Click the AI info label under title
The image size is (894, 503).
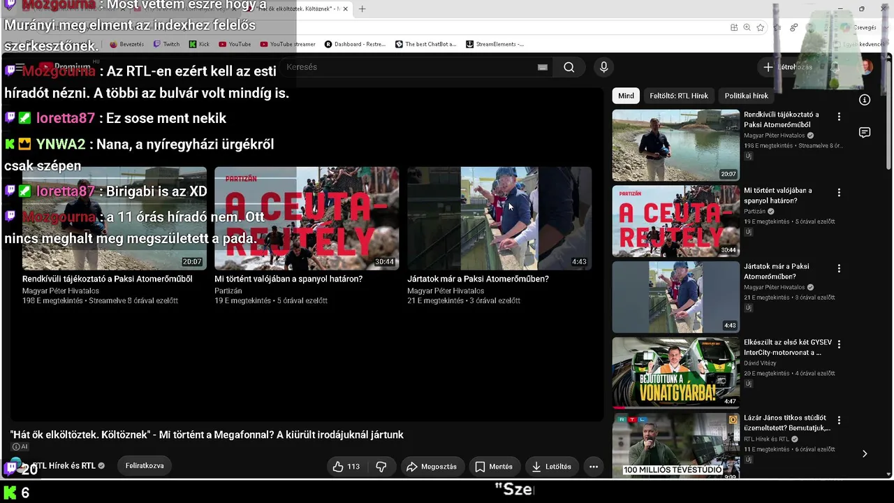(x=20, y=447)
